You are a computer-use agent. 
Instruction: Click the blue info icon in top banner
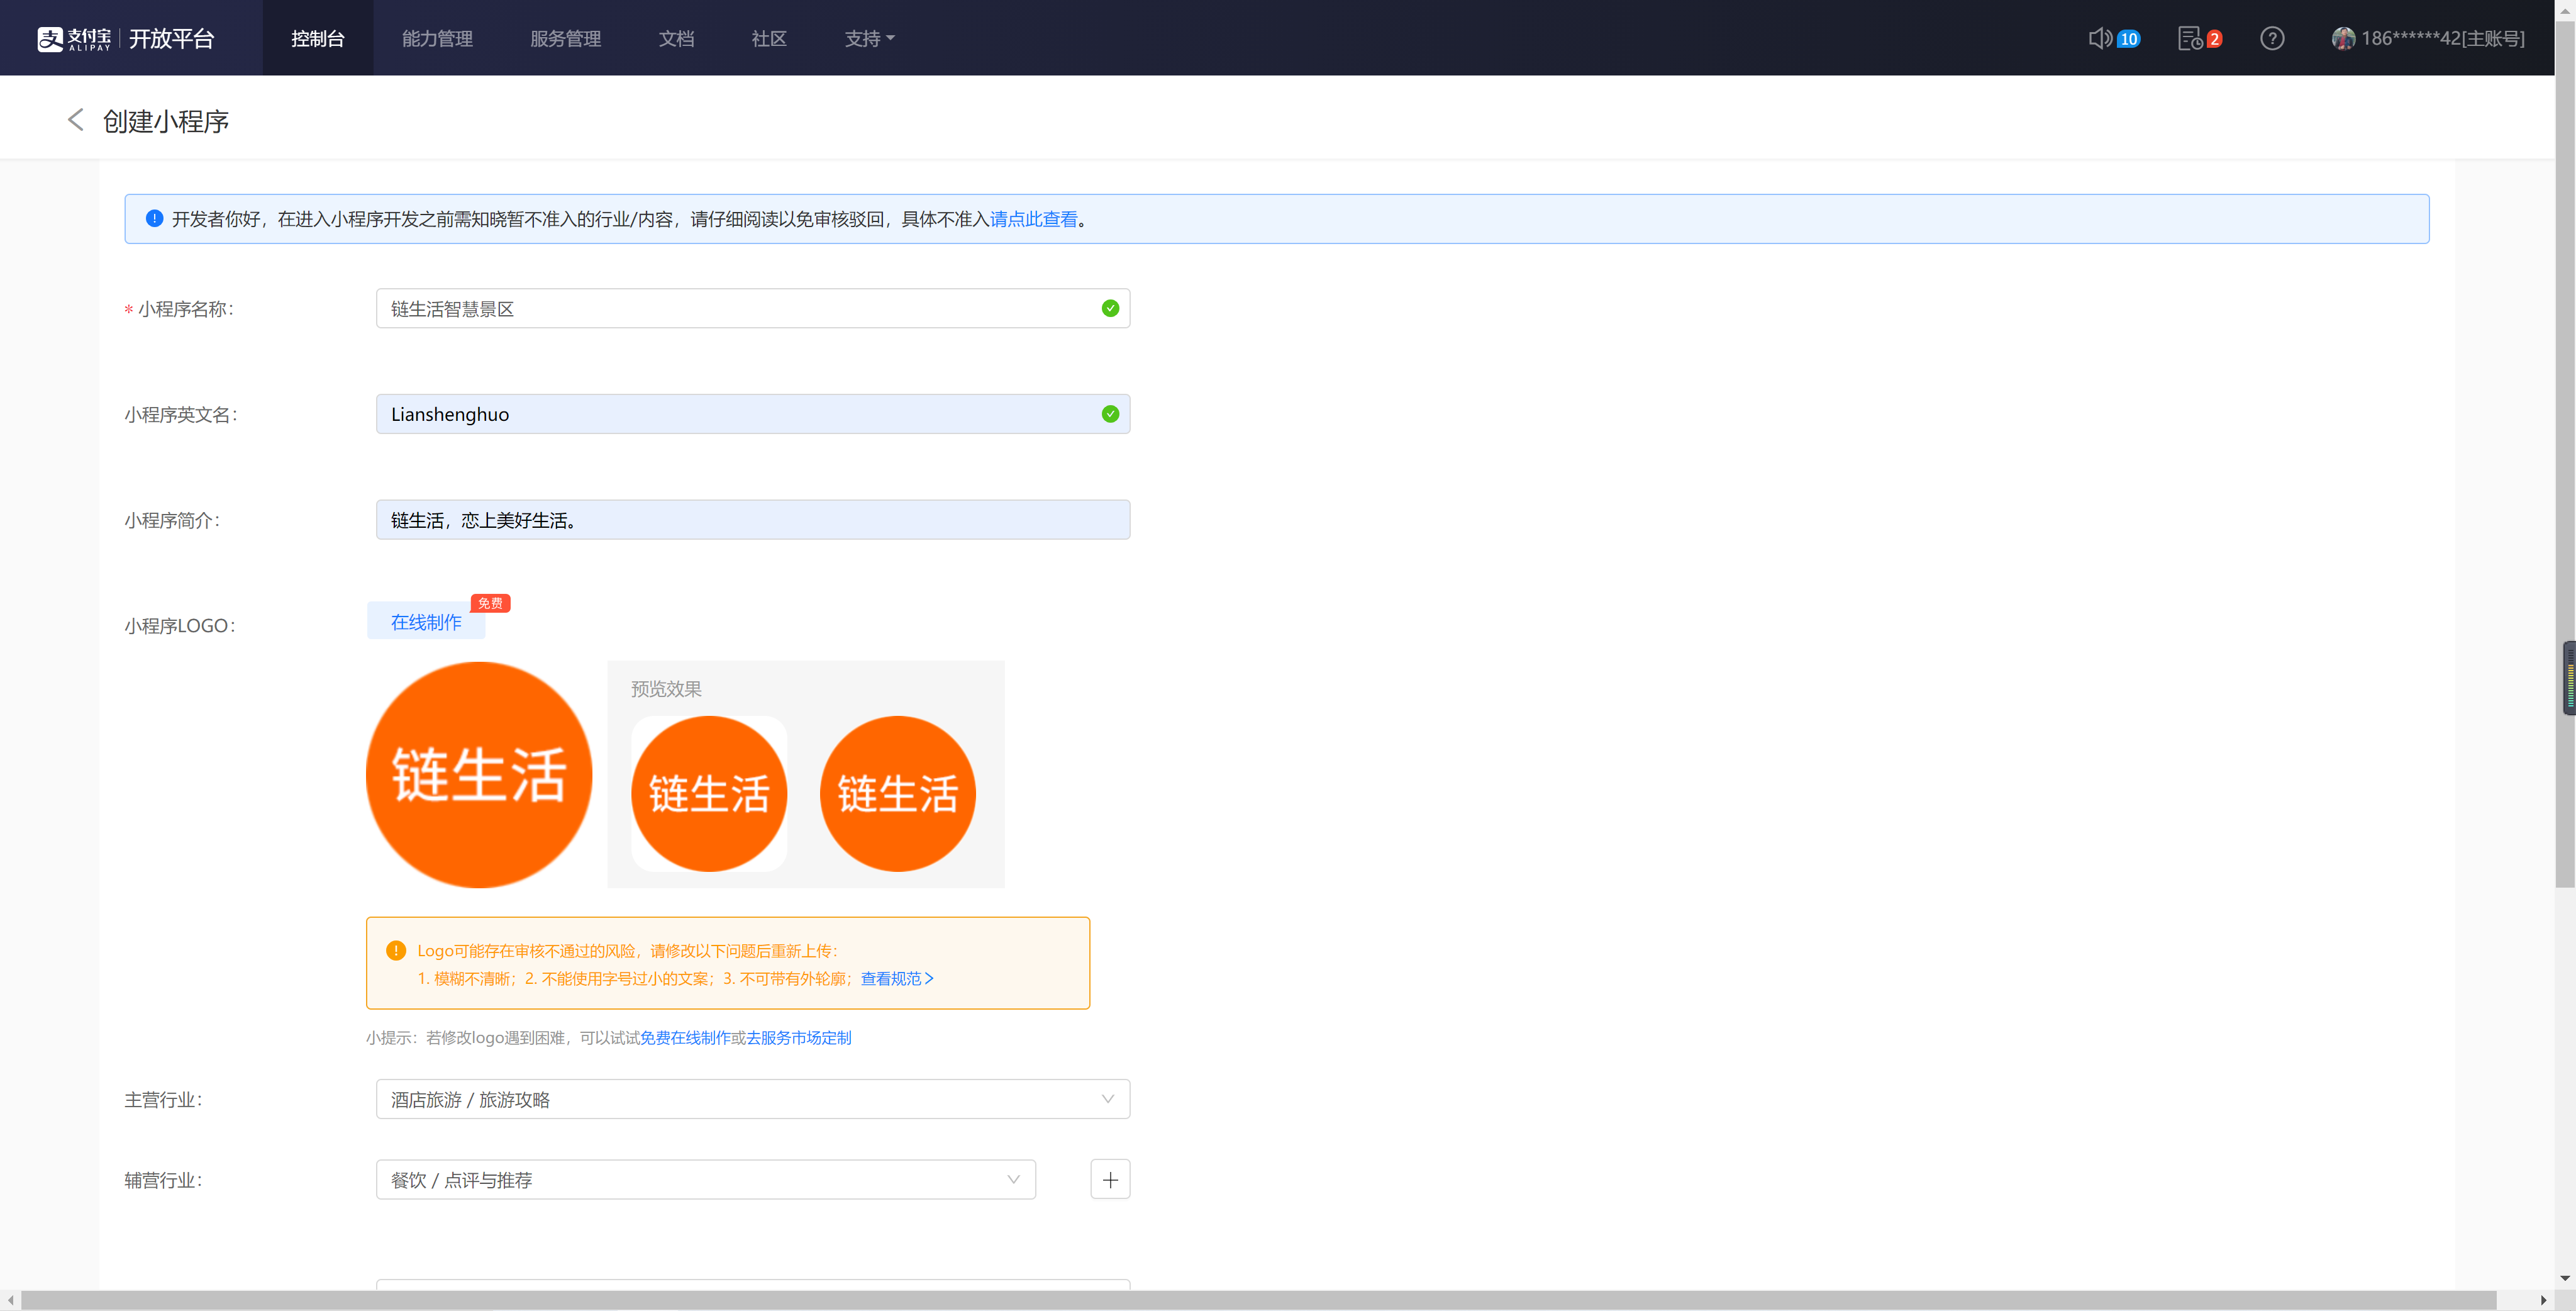[x=154, y=218]
